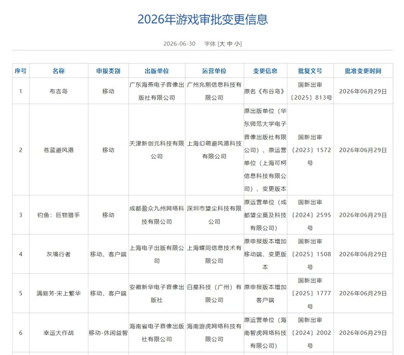404x355 pixels.
Task: Click change info mentioning 海南智虎网络科技
Action: [265, 333]
